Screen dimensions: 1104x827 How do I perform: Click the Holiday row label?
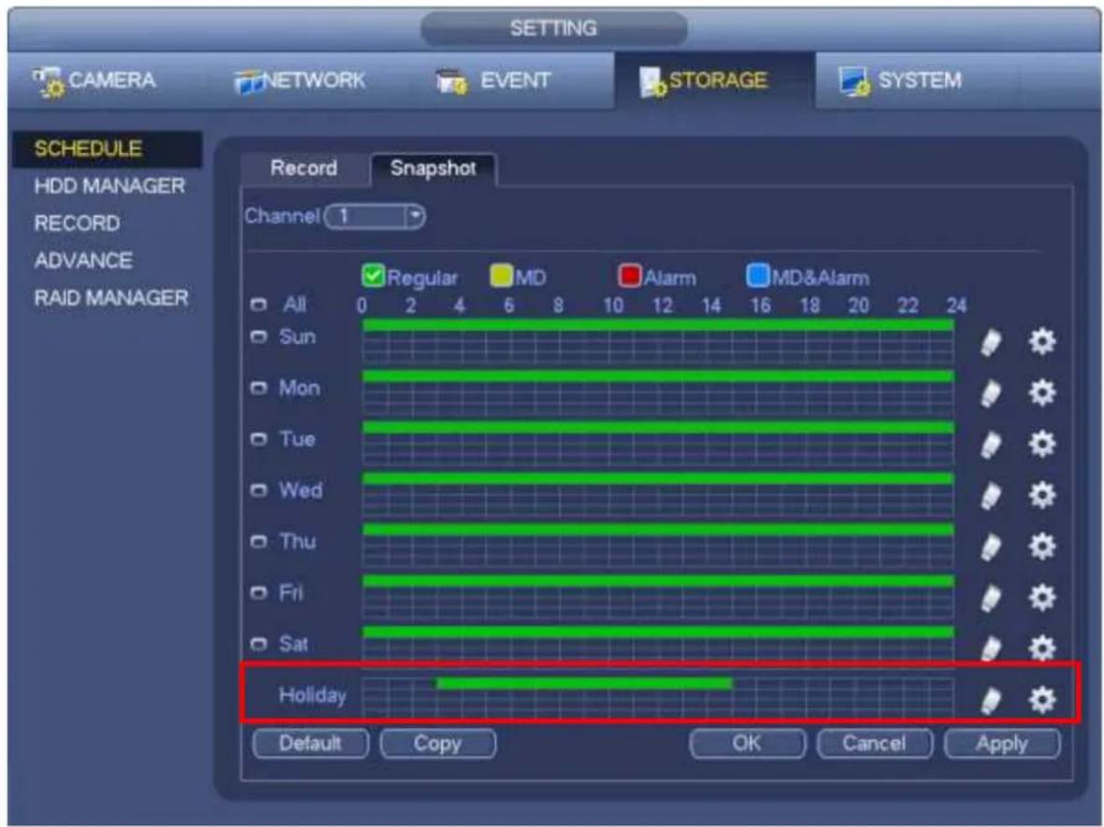pos(312,696)
